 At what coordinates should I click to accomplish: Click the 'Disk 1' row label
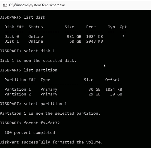12,41
